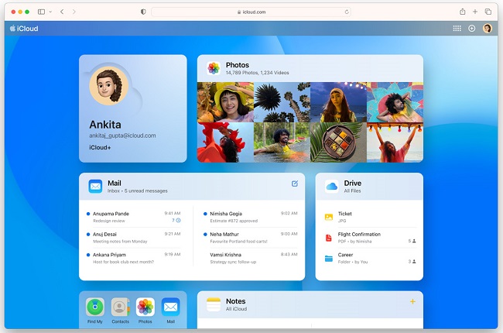Open Anuj Desai Meeting notes email

click(x=133, y=238)
